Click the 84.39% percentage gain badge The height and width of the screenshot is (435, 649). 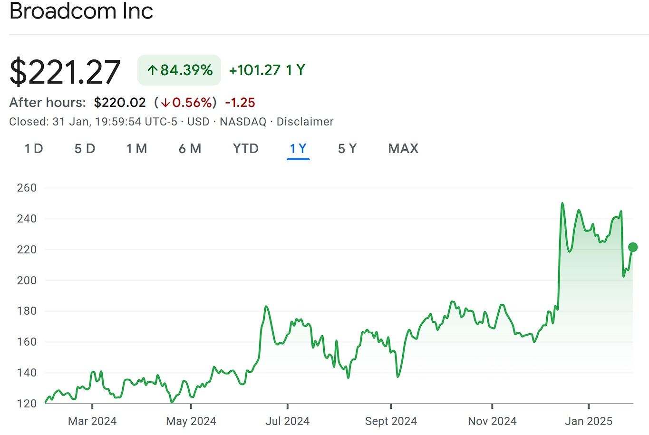pos(179,70)
